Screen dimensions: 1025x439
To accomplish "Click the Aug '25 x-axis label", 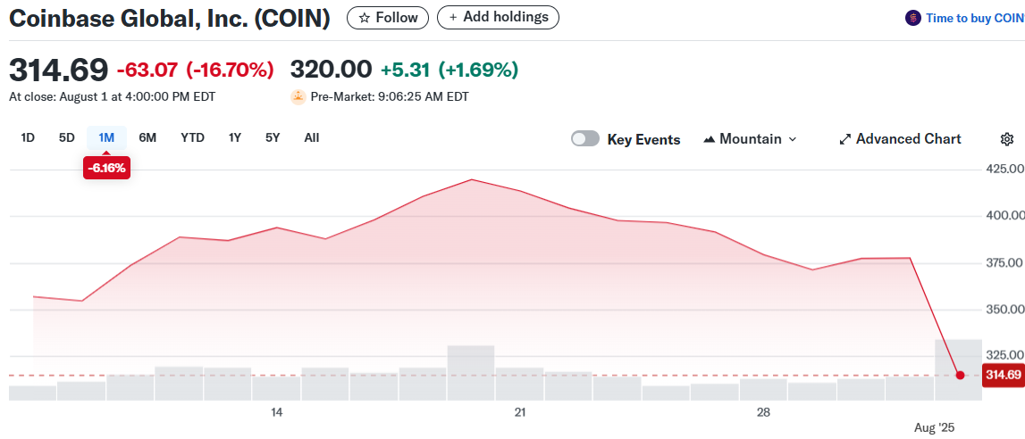I will pyautogui.click(x=934, y=428).
